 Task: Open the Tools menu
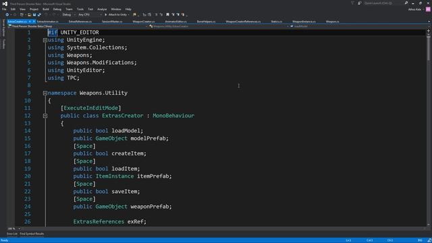(x=80, y=9)
